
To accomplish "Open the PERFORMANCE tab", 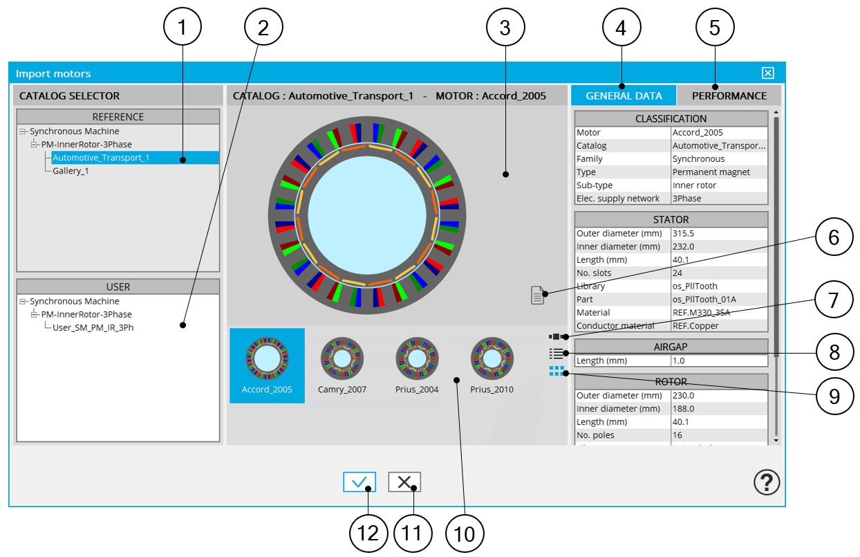I will click(729, 95).
